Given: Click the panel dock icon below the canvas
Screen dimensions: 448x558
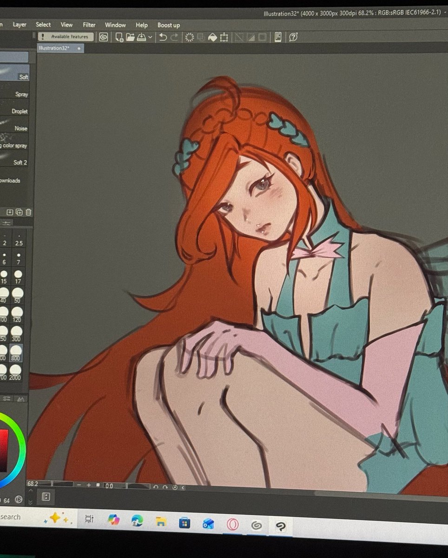Looking at the screenshot, I should click(x=46, y=497).
